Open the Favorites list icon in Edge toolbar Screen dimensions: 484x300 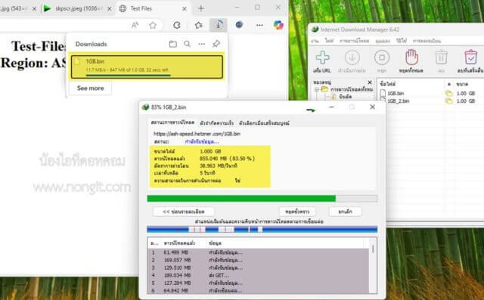pos(198,25)
